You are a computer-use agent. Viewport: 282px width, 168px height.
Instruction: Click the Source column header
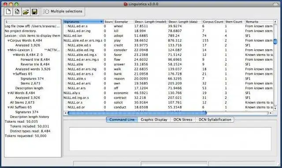pos(109,22)
